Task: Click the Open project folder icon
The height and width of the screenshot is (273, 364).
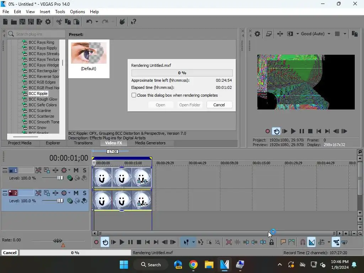Action: (x=14, y=22)
